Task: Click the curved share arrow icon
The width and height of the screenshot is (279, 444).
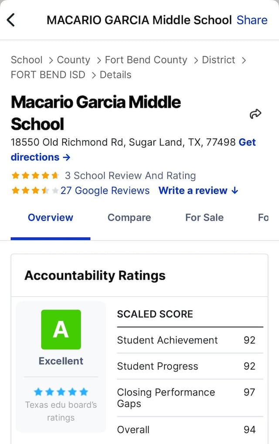Action: 255,114
